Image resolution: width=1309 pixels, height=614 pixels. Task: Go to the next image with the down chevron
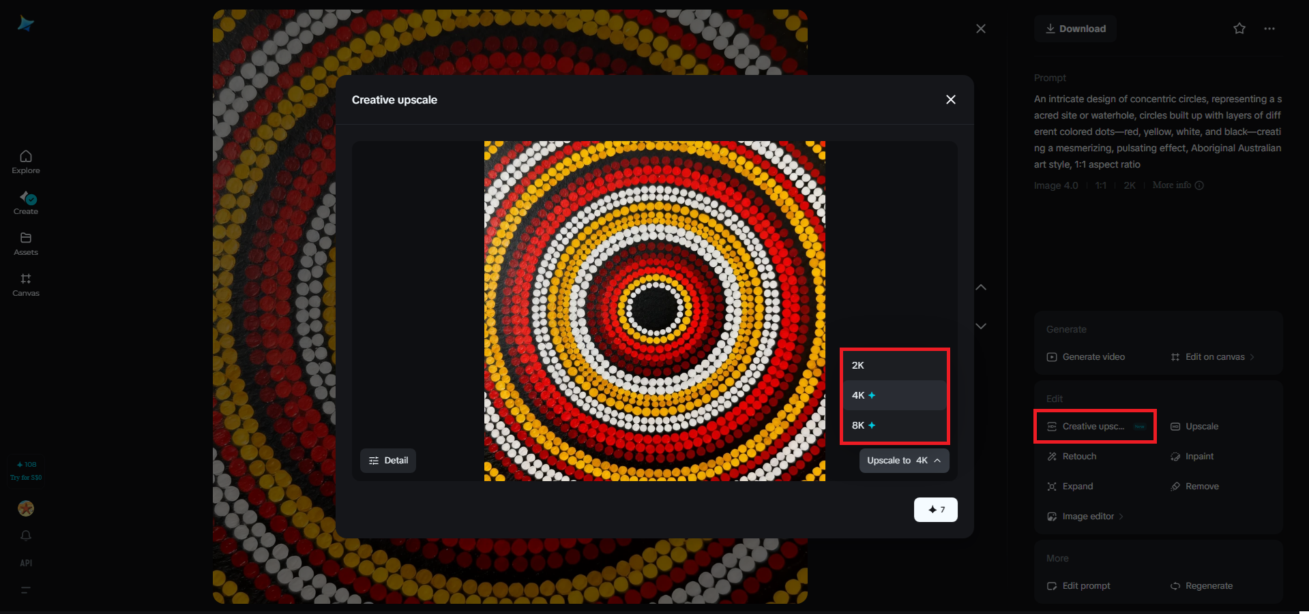pos(981,326)
